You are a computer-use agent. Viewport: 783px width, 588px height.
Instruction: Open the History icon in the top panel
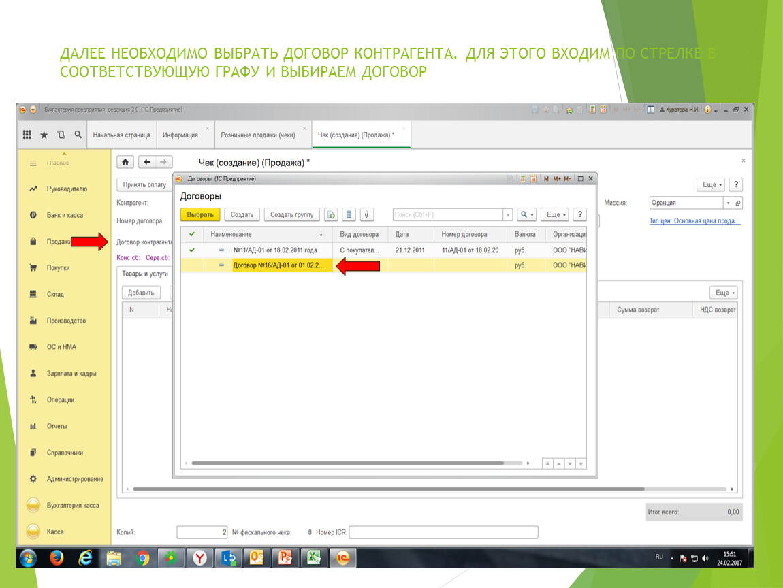(61, 135)
